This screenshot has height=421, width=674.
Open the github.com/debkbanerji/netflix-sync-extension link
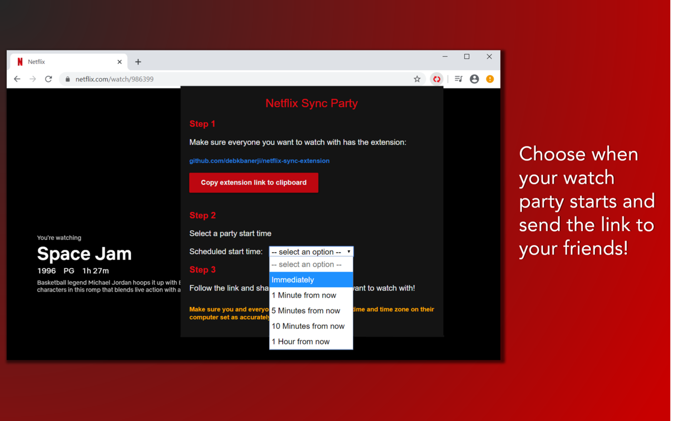click(260, 161)
